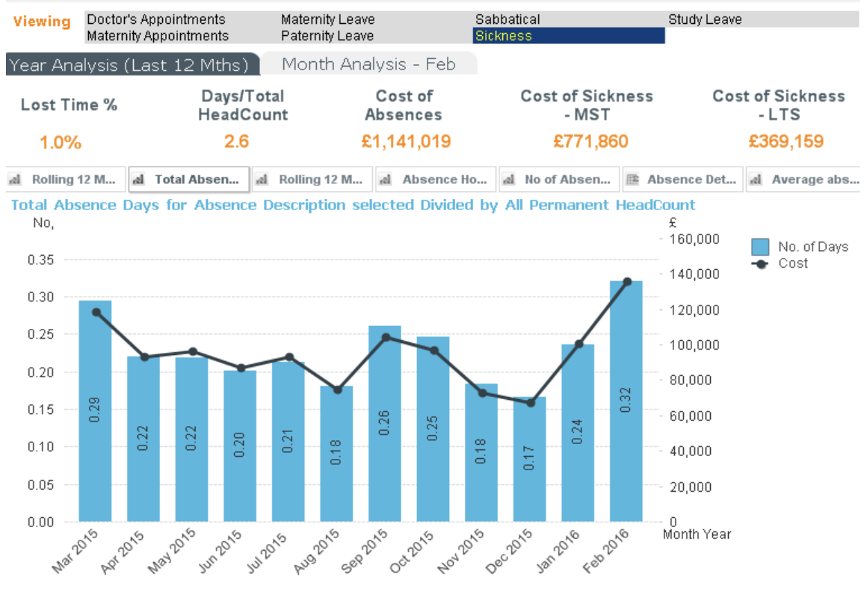The image size is (867, 589).
Task: Click the chart icon on Average abs... tab
Action: [x=756, y=179]
